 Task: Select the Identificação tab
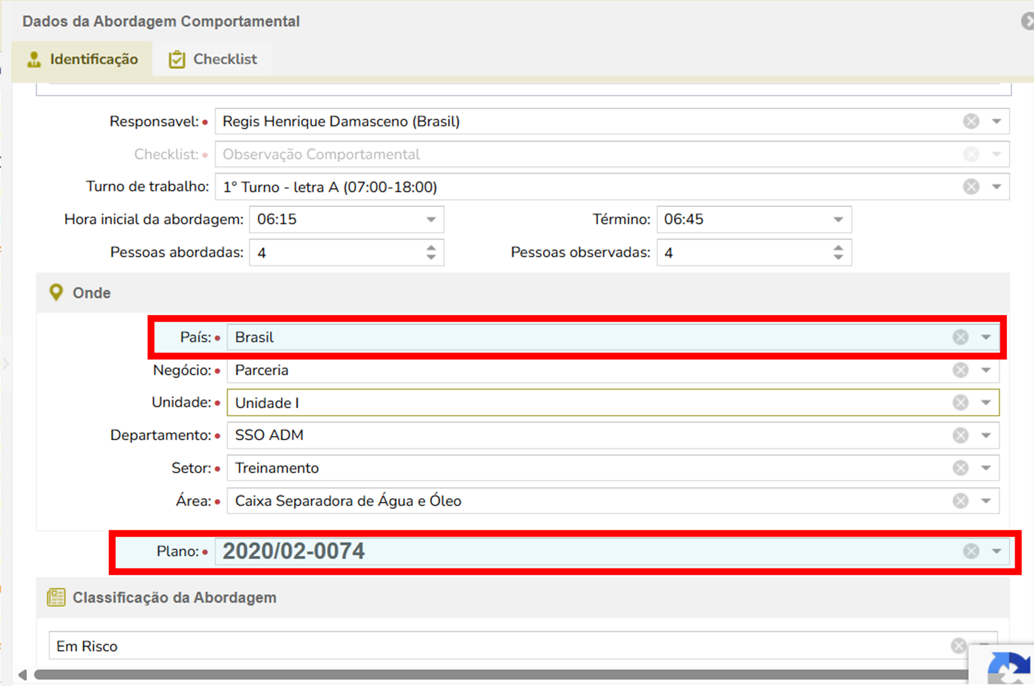[83, 59]
